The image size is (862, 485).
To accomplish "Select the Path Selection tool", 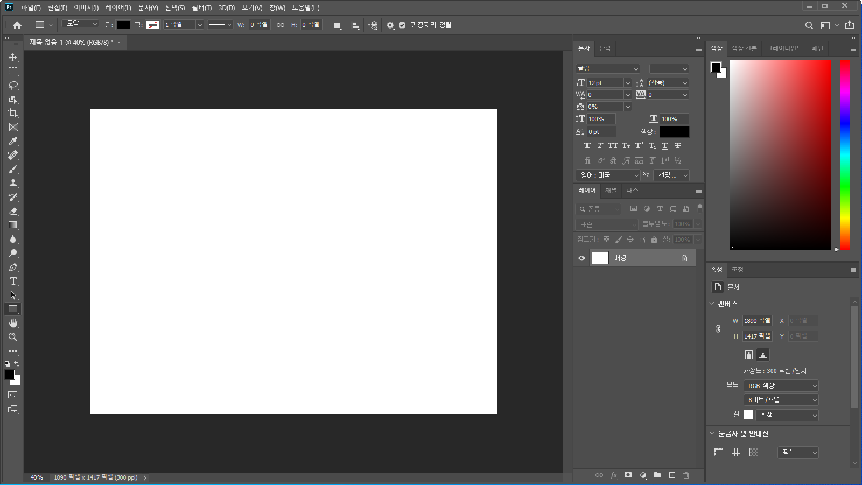I will (x=13, y=295).
